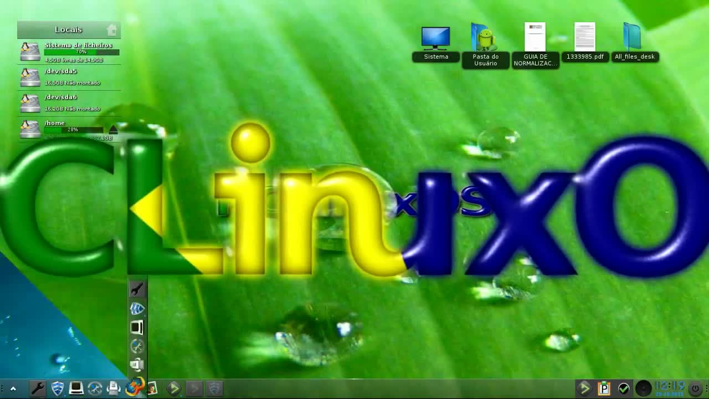Eject the /home partition
709x399 pixels.
click(x=113, y=129)
